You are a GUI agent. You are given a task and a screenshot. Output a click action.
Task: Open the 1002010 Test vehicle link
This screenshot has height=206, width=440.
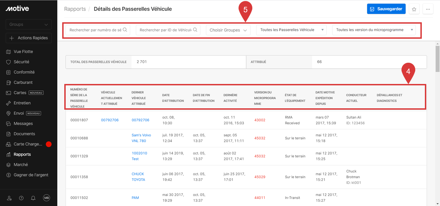139,156
